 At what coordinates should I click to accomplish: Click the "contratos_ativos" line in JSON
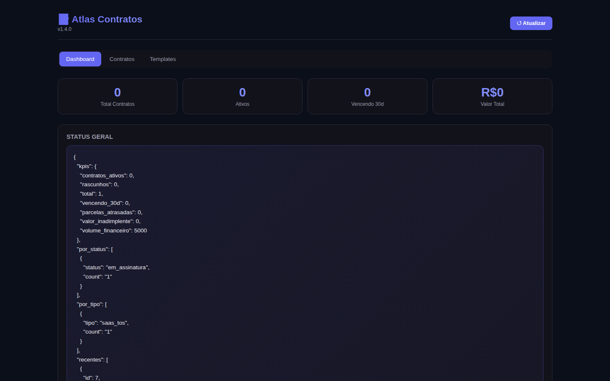[107, 176]
